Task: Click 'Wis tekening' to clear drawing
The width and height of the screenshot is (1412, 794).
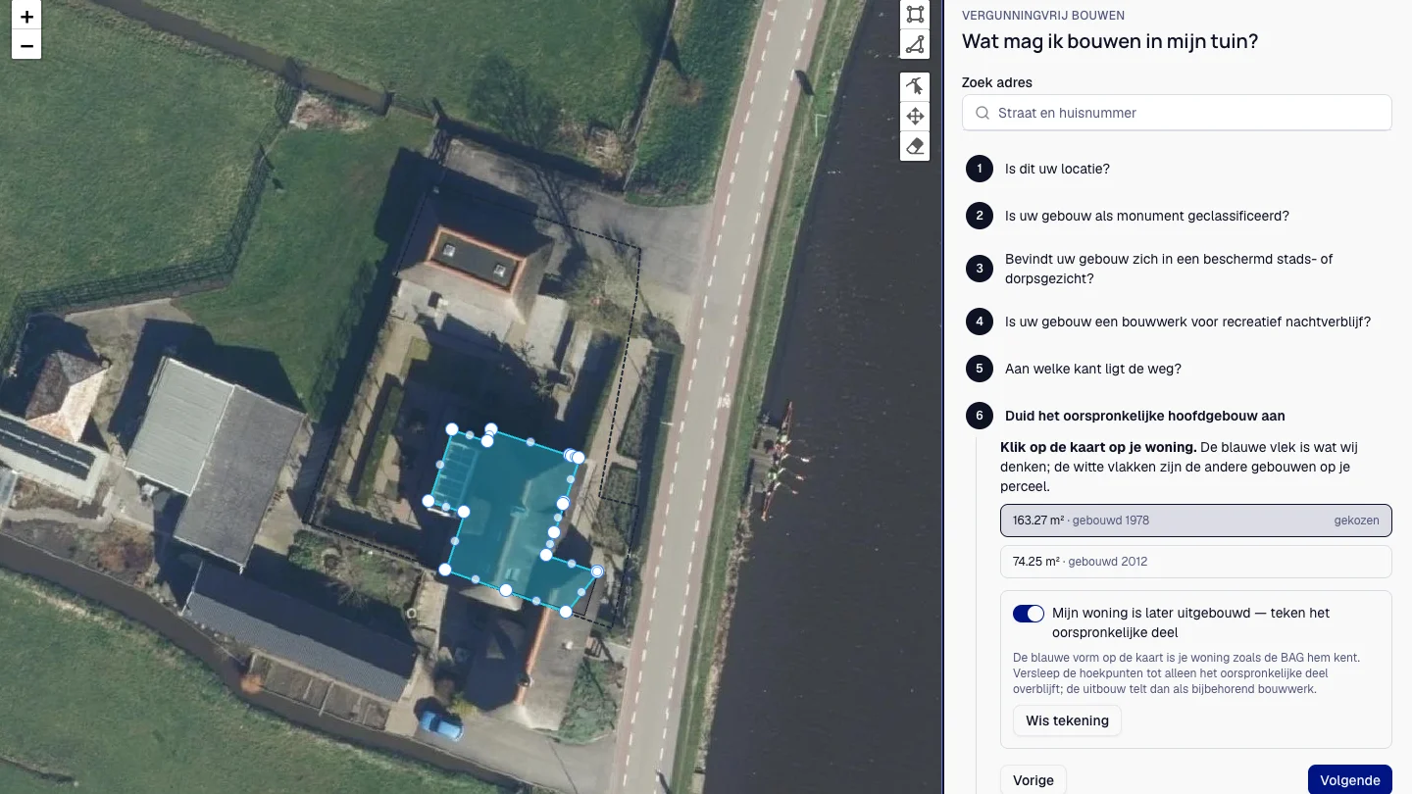Action: (x=1067, y=720)
